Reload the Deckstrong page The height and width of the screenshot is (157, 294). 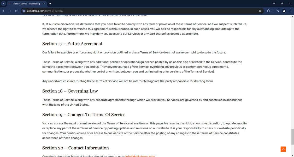pos(16,11)
